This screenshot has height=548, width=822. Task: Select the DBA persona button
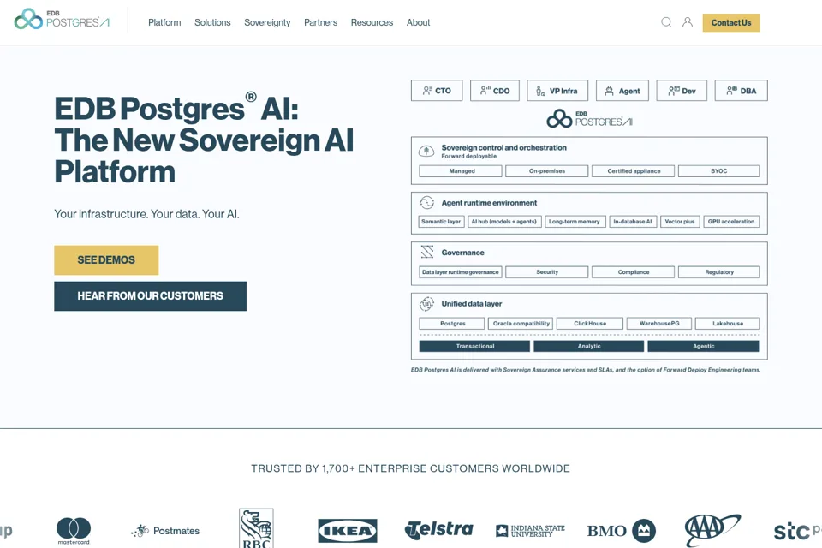point(742,91)
